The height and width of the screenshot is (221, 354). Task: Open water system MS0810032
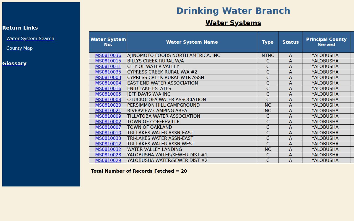click(108, 149)
